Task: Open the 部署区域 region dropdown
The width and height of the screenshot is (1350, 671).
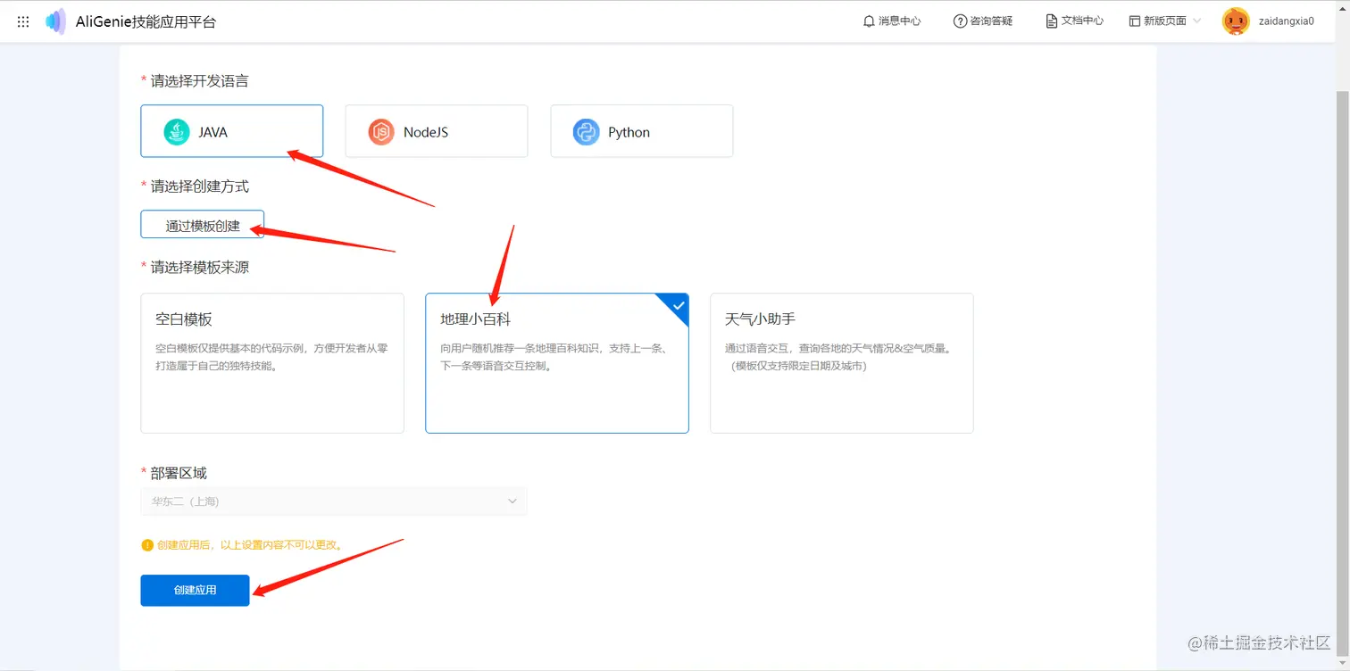Action: point(334,501)
